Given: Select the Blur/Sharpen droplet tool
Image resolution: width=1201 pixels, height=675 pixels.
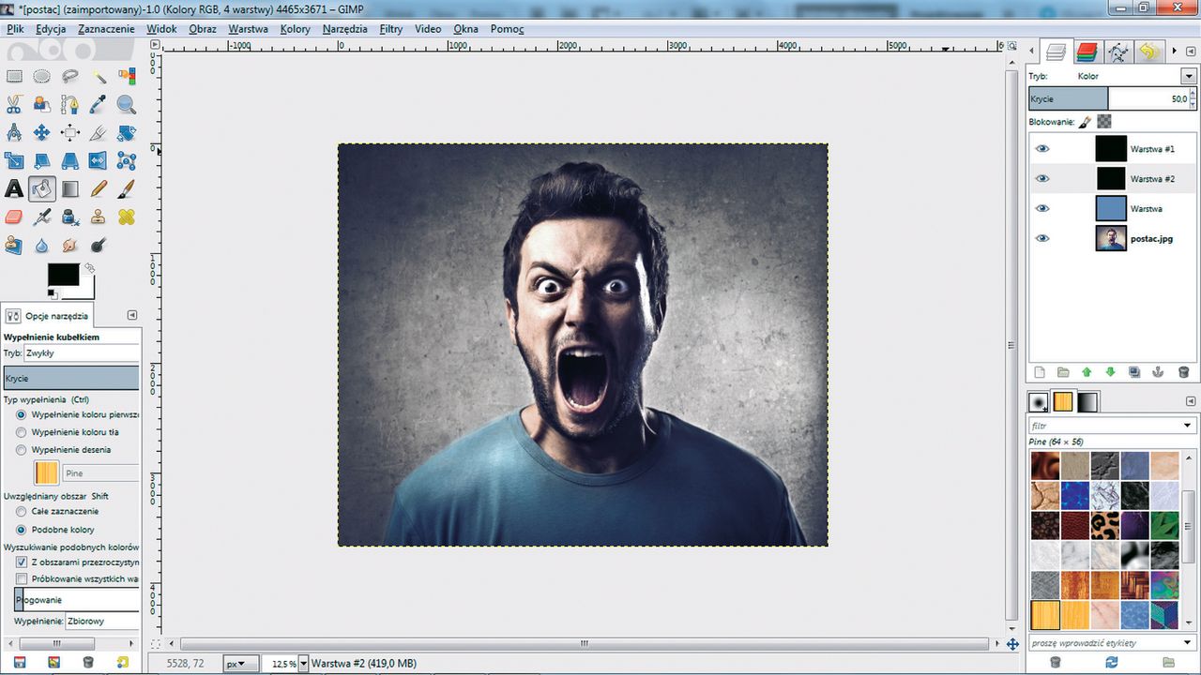Looking at the screenshot, I should (x=42, y=245).
